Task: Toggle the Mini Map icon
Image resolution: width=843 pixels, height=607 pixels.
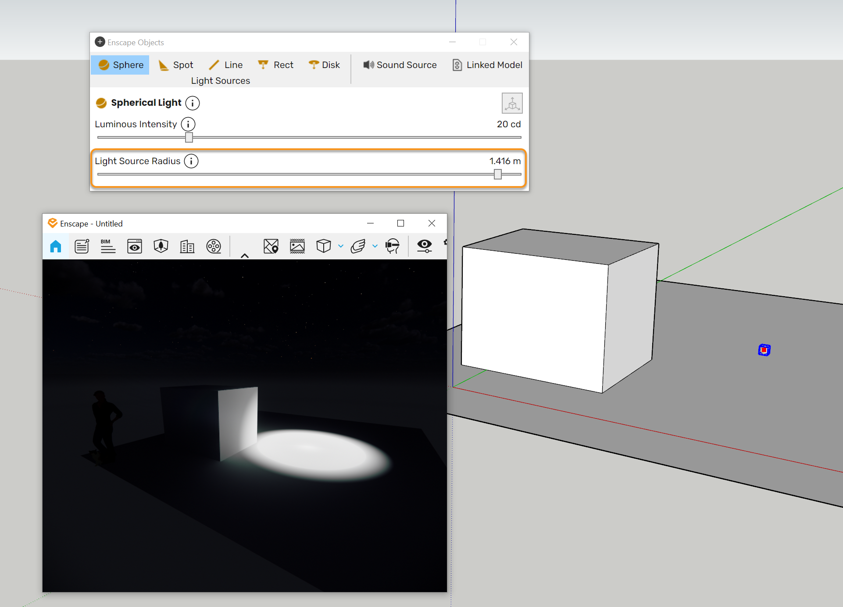Action: tap(271, 246)
